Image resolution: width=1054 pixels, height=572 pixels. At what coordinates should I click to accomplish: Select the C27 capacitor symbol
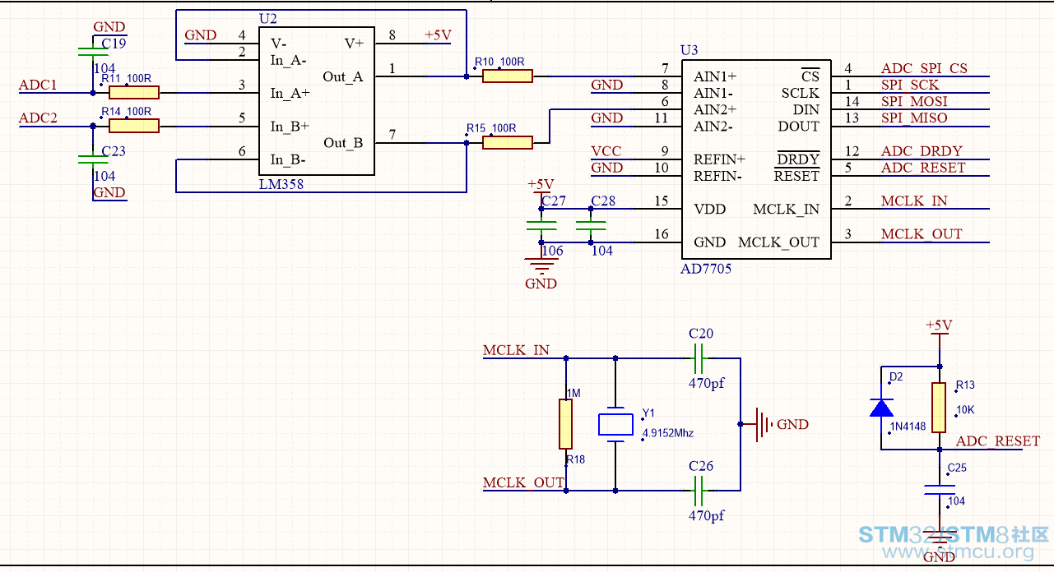click(541, 225)
